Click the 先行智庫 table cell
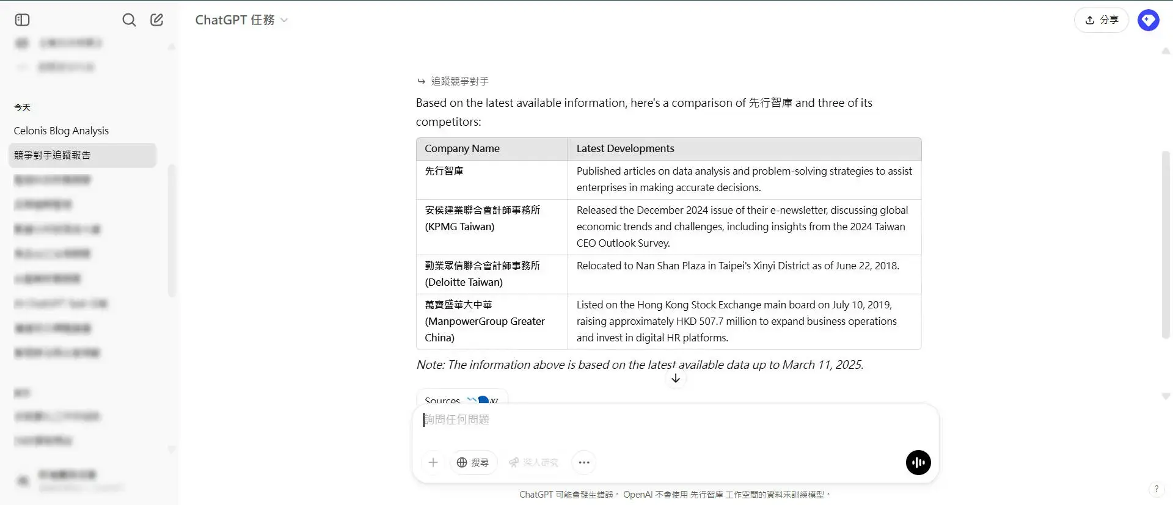1173x505 pixels. (492, 180)
